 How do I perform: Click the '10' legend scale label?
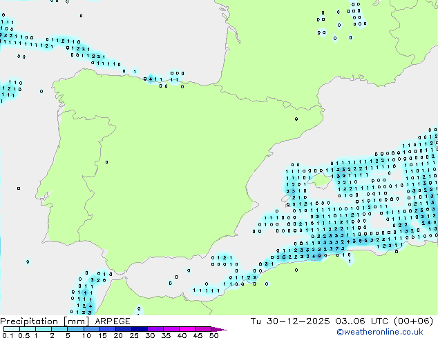pos(86,335)
